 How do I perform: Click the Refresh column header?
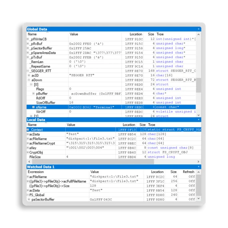187,172
